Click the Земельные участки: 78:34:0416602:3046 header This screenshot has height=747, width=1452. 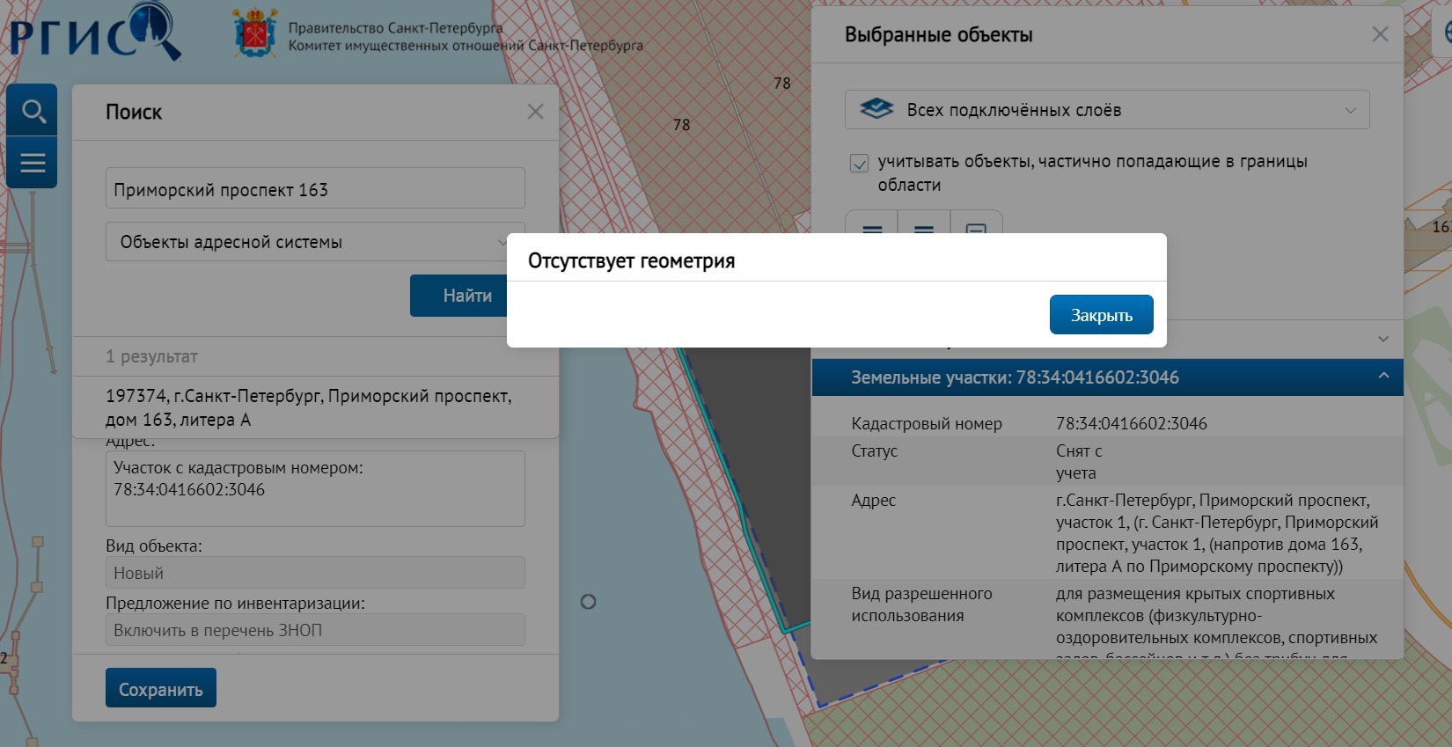1107,377
